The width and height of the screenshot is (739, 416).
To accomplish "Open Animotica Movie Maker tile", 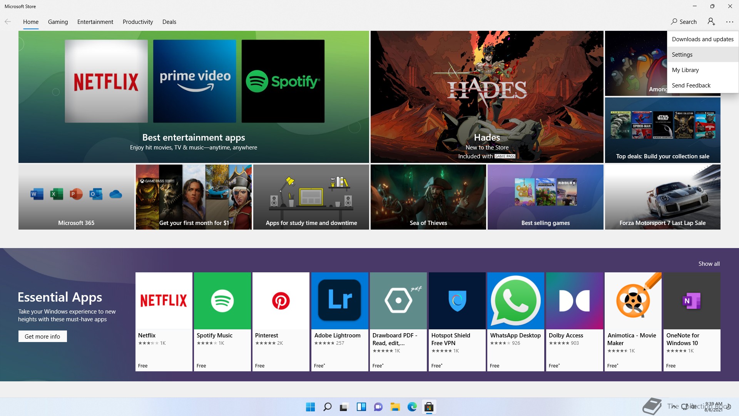I will coord(633,322).
